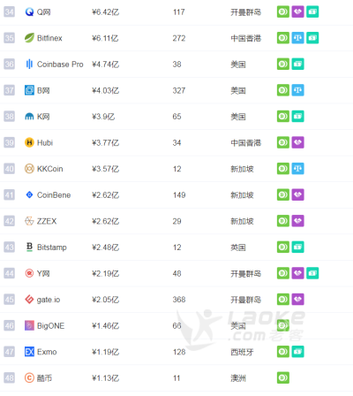Select the rank badge 40

9,169
